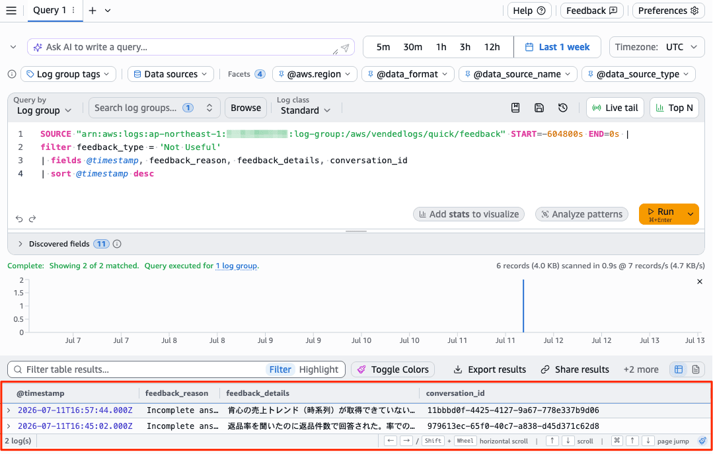
Task: Switch to Filter mode
Action: tap(280, 369)
